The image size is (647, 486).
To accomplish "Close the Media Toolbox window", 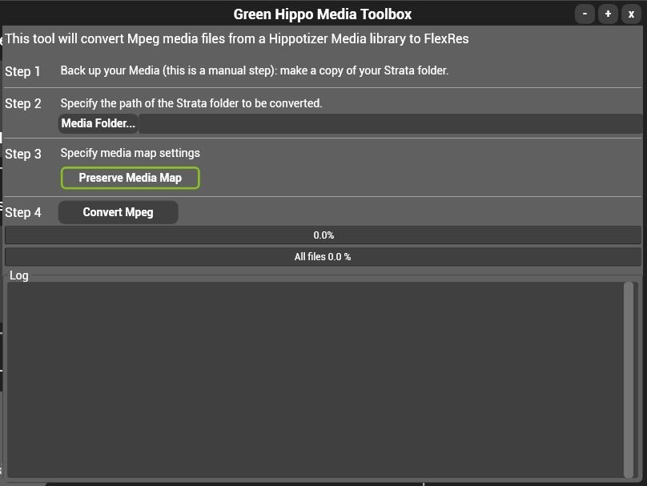I will (x=631, y=14).
